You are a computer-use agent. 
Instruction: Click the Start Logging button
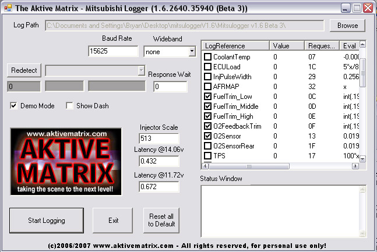(x=47, y=221)
